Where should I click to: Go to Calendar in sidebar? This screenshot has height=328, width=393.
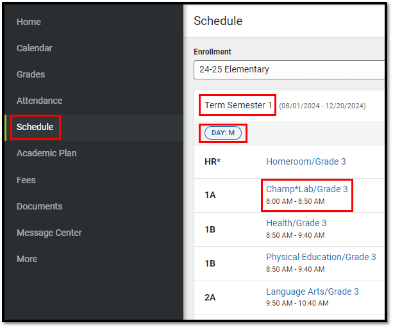[35, 48]
